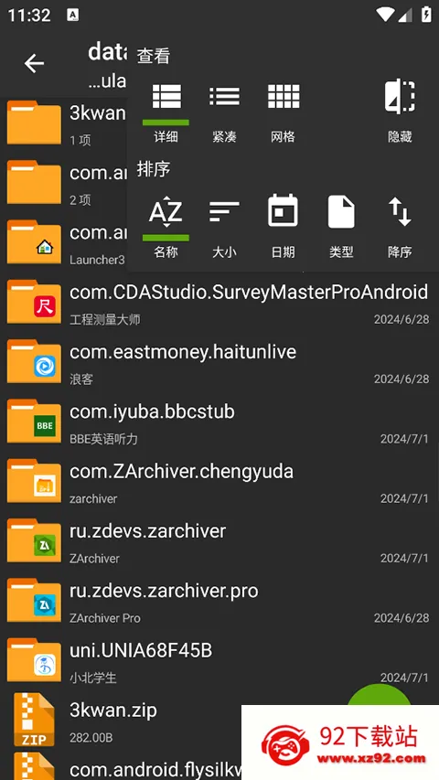Open the uni.UNIA68F45B folder

(219, 662)
